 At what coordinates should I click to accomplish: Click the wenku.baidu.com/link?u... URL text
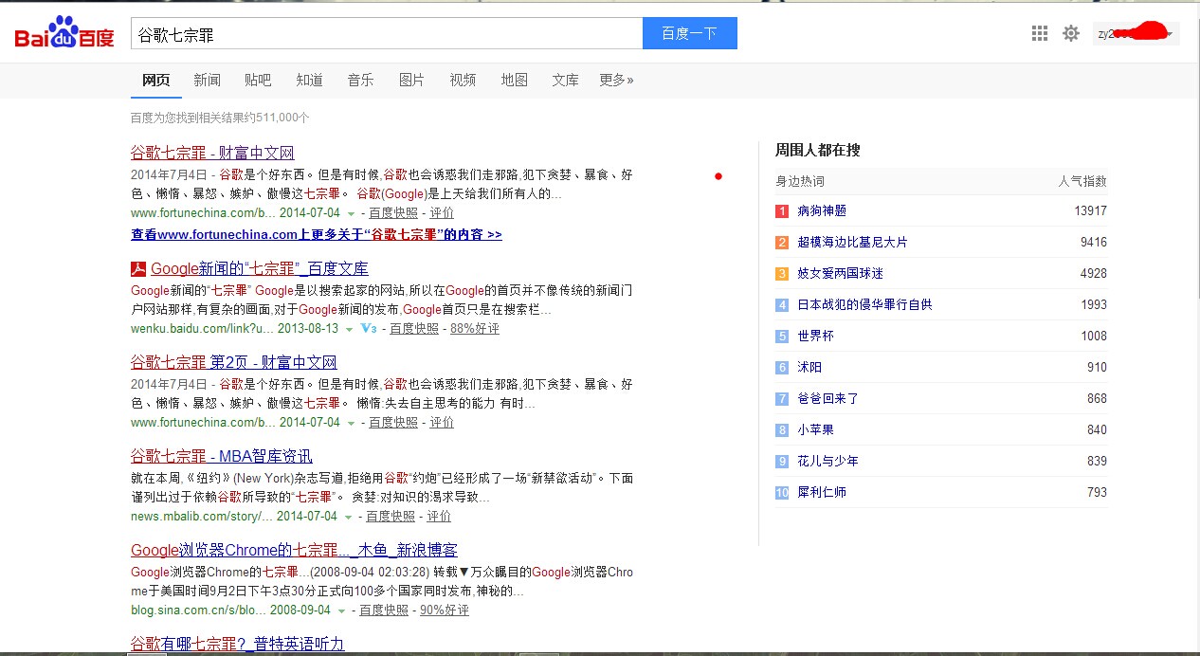coord(202,329)
